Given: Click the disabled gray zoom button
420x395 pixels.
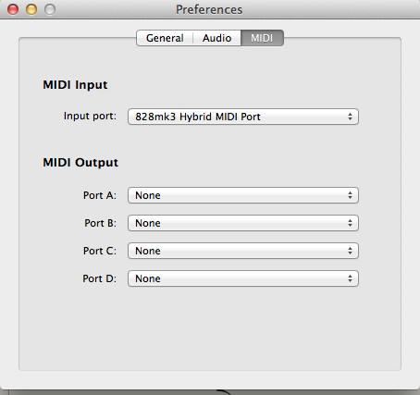Looking at the screenshot, I should [50, 9].
